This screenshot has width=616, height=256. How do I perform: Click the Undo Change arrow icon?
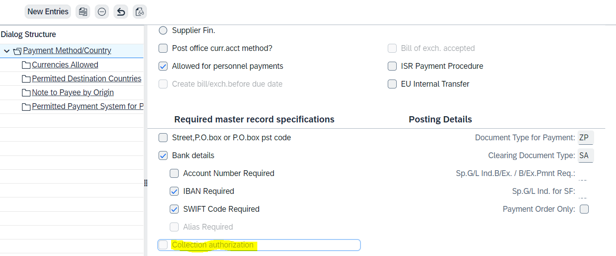click(x=121, y=12)
